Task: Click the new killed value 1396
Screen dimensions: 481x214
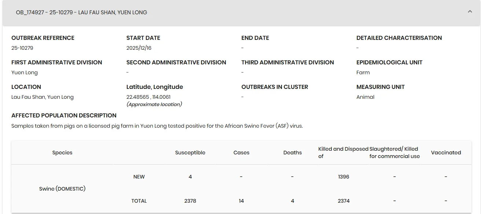Action: click(344, 177)
